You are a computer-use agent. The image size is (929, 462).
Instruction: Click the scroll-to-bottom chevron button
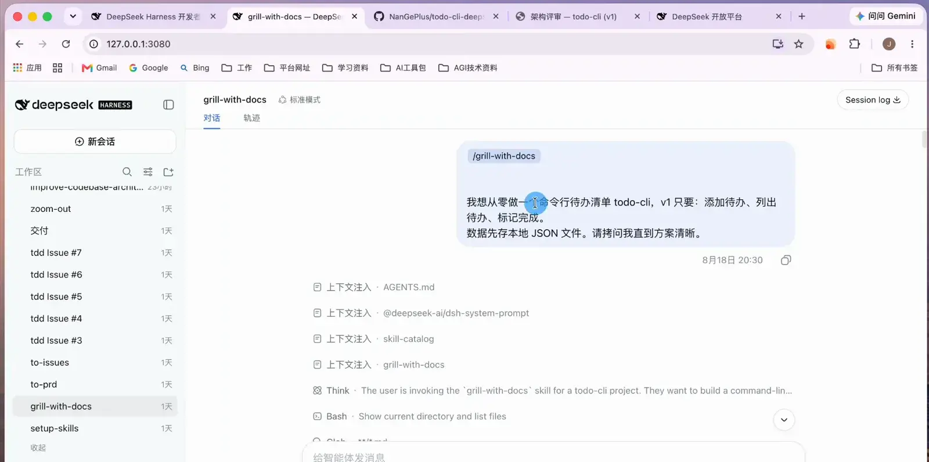coord(784,420)
